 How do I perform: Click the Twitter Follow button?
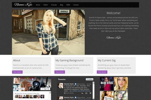coord(90,79)
